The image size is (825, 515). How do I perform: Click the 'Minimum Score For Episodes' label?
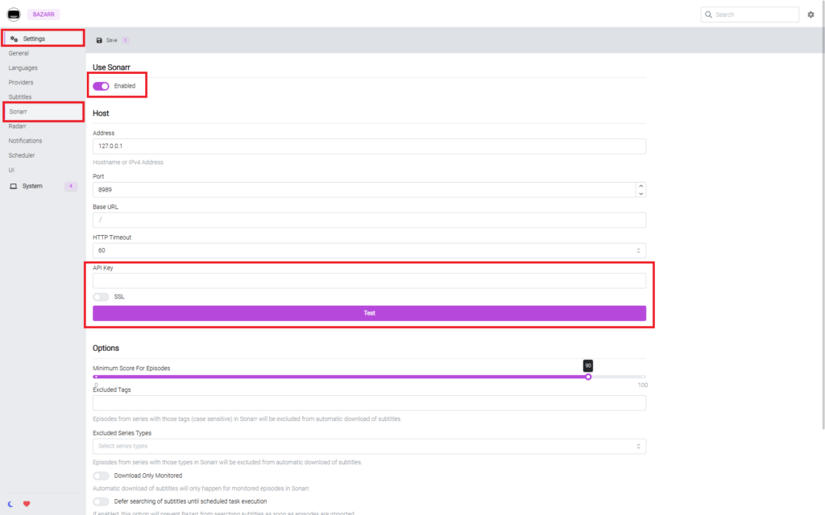click(x=131, y=369)
